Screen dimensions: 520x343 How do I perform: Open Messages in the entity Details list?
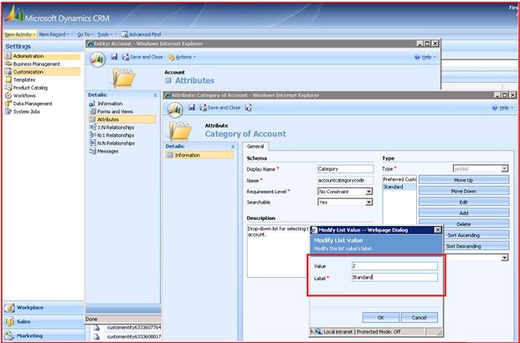(x=108, y=151)
